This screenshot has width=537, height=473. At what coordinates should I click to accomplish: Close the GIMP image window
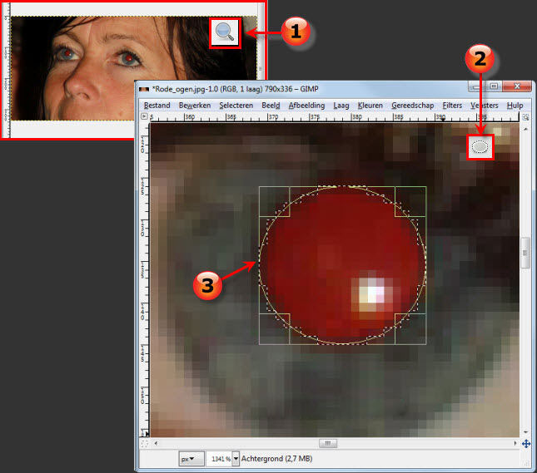[x=517, y=86]
